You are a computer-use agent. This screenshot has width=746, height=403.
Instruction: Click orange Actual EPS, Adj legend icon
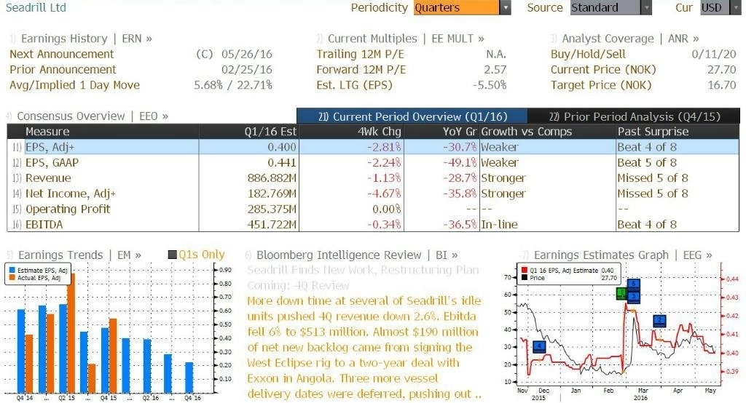tap(12, 278)
